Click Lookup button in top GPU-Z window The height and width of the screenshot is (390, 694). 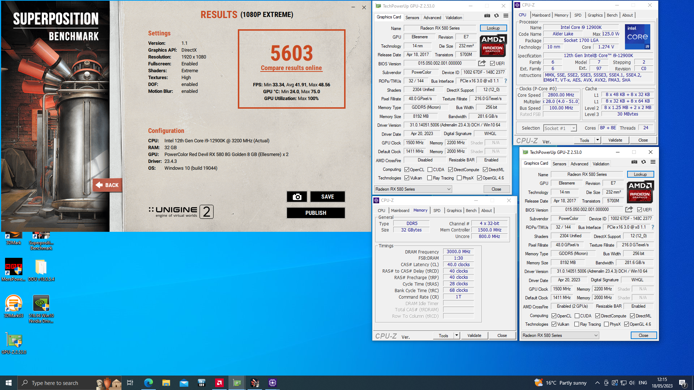pos(493,28)
